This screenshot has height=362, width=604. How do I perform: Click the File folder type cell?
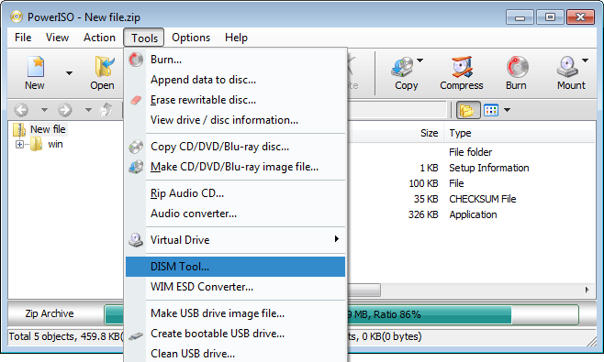470,152
